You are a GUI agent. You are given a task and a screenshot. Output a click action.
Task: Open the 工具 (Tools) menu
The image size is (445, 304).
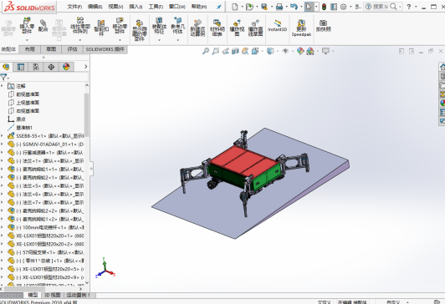coord(156,7)
